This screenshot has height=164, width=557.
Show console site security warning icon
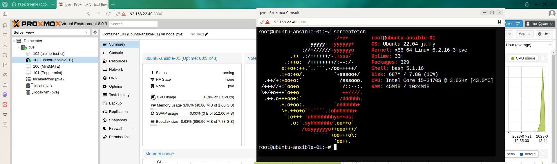[x=267, y=22]
